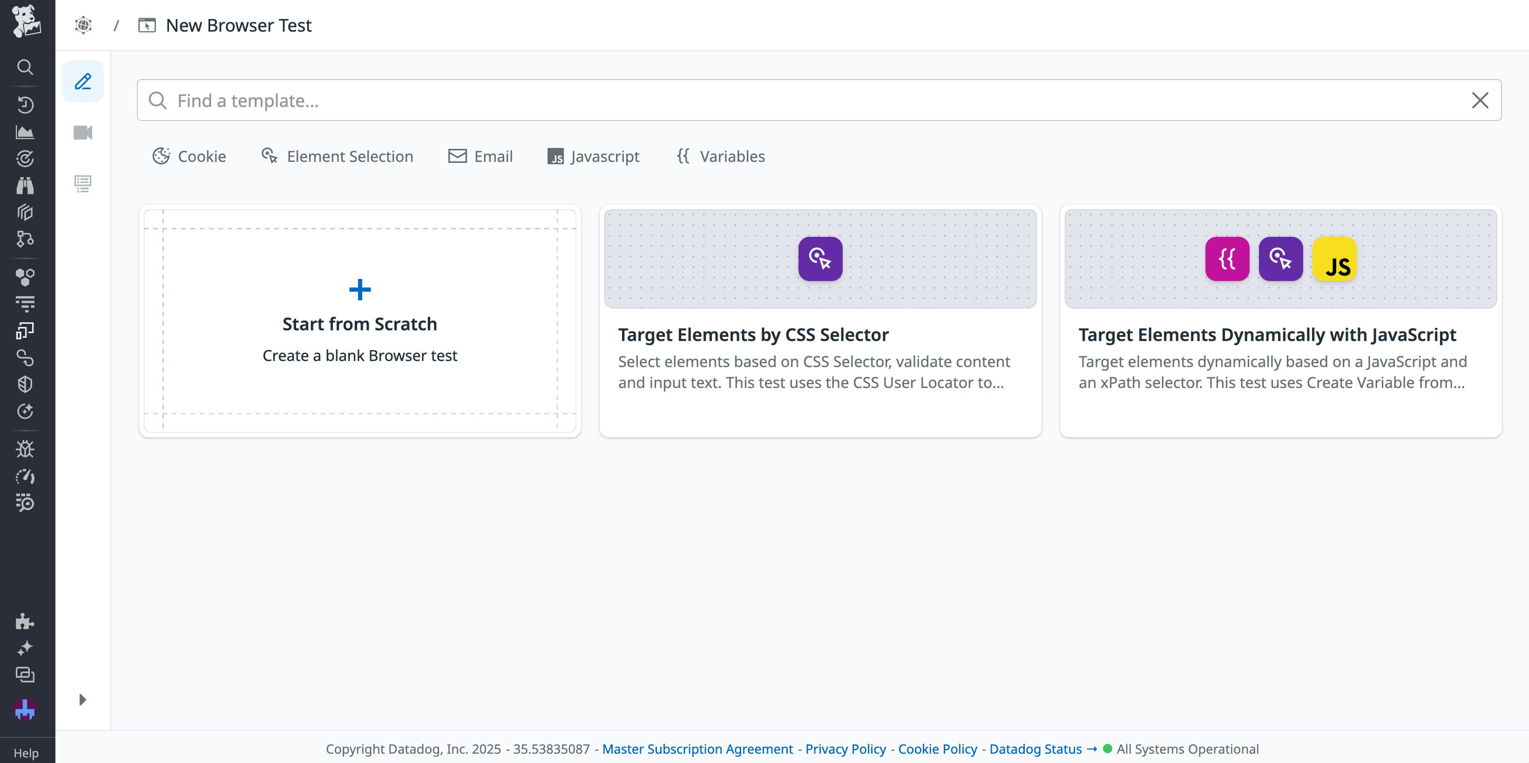The height and width of the screenshot is (763, 1529).
Task: Expand the collapsed sidebar with the arrow
Action: click(x=82, y=700)
